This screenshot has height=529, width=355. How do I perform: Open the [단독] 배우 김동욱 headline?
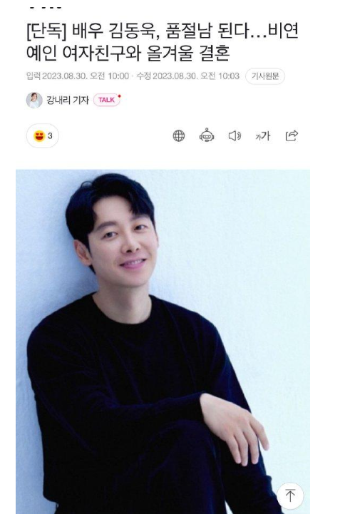tap(163, 42)
